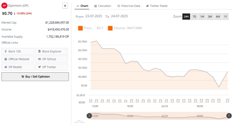Screen dimensions: 237x125
Task: Click the Optimism (OP) title text
Action: tap(18, 5)
